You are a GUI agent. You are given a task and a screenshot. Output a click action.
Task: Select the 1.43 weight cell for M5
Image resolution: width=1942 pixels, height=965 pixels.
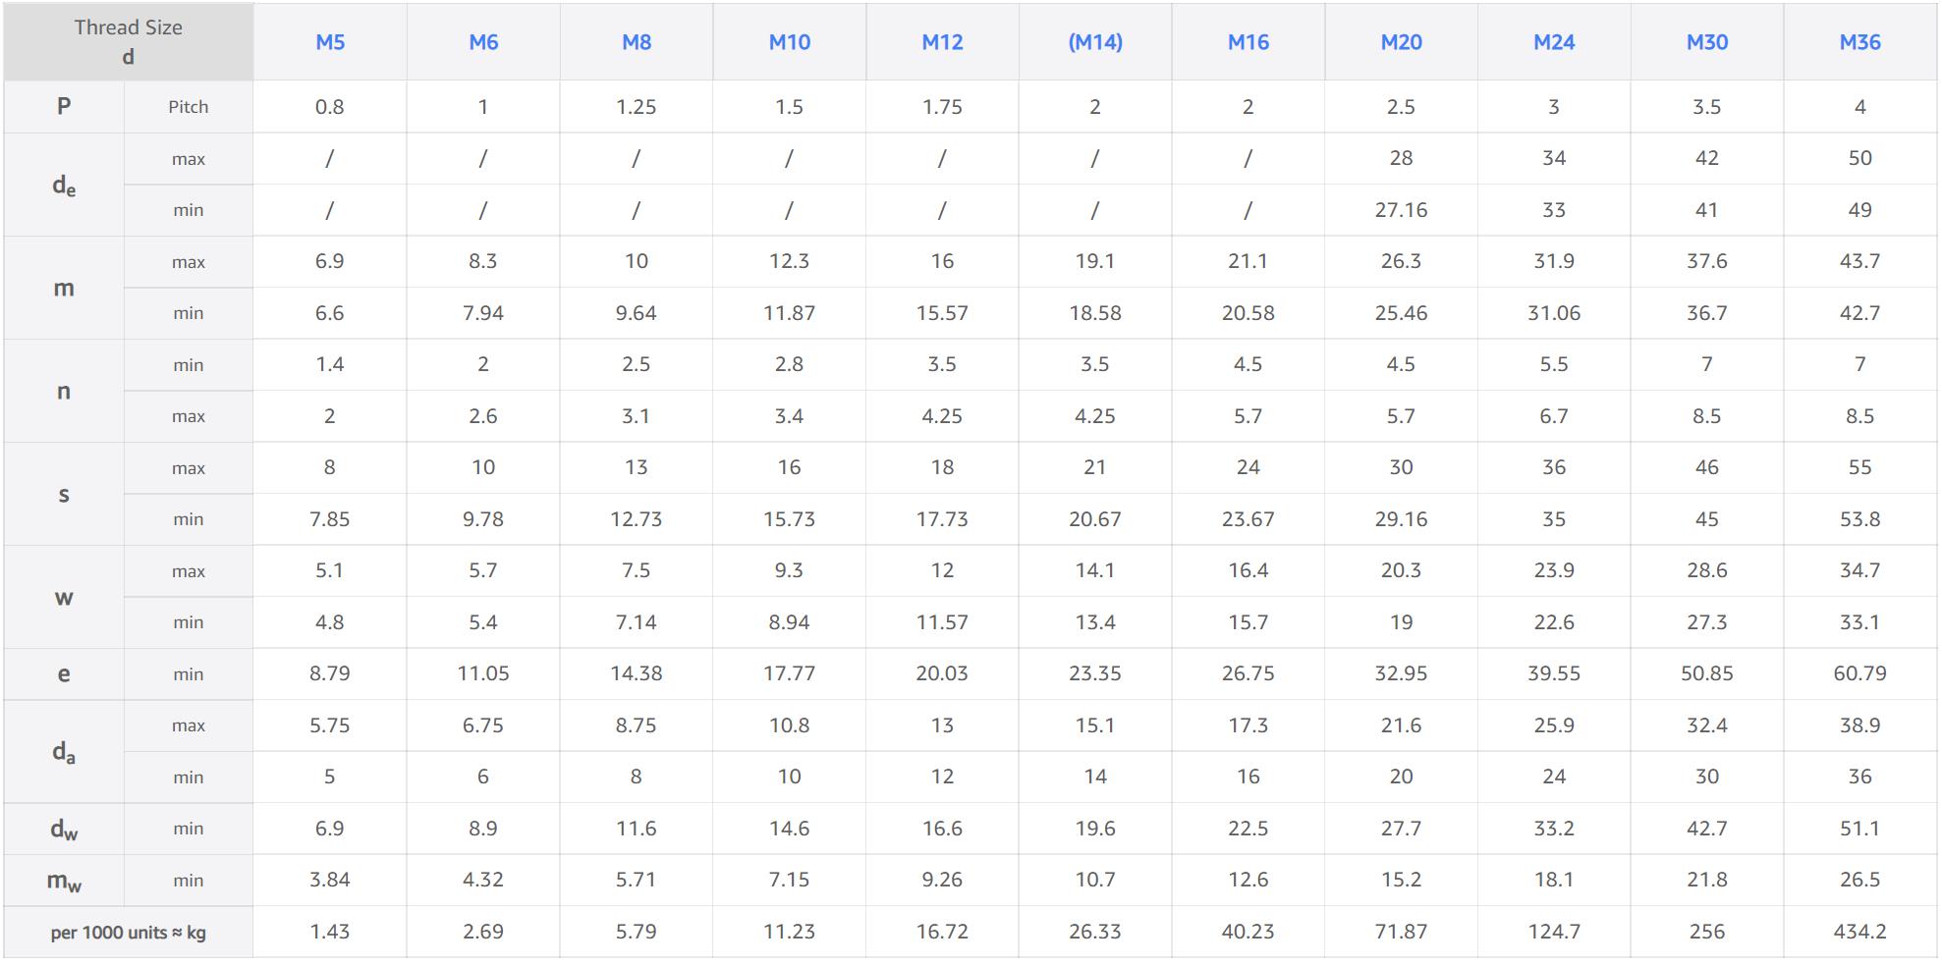coord(330,932)
